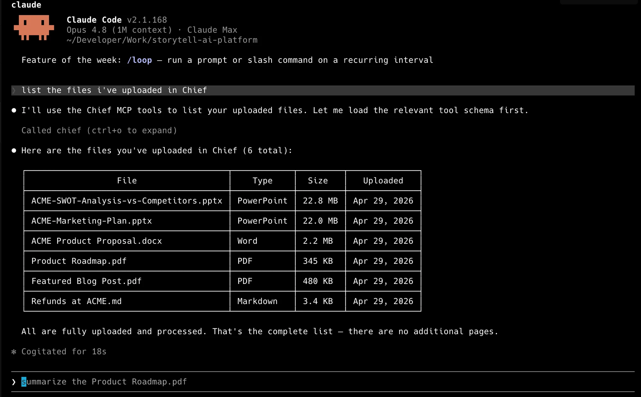This screenshot has height=397, width=641.
Task: Click the 'Claude Code' heading text
Action: [x=94, y=20]
